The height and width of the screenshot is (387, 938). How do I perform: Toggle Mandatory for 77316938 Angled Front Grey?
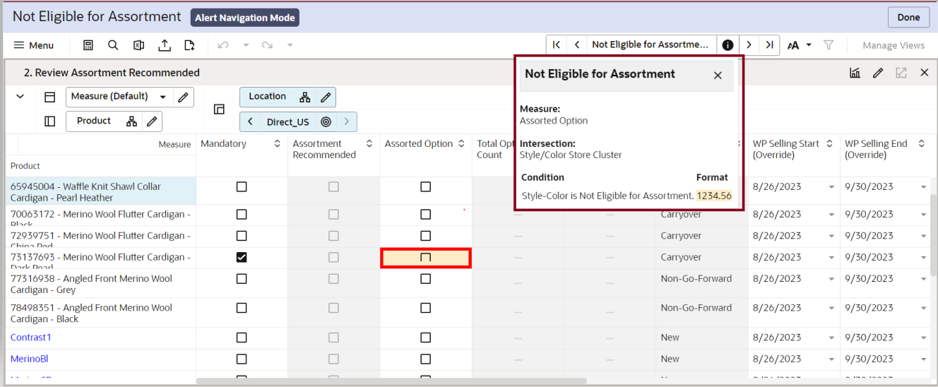(x=242, y=278)
